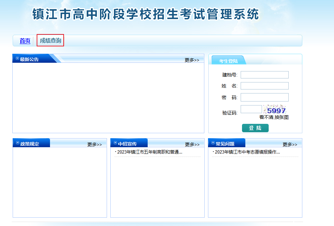Click the arrow icon beside 常见问题
This screenshot has width=334, height=226.
tap(213, 143)
